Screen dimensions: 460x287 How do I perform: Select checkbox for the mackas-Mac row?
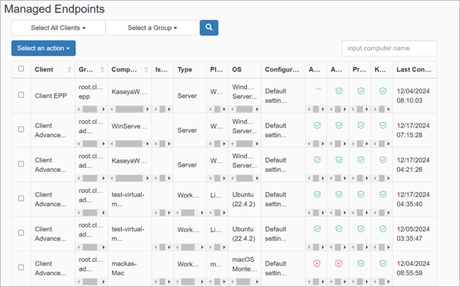pos(21,267)
